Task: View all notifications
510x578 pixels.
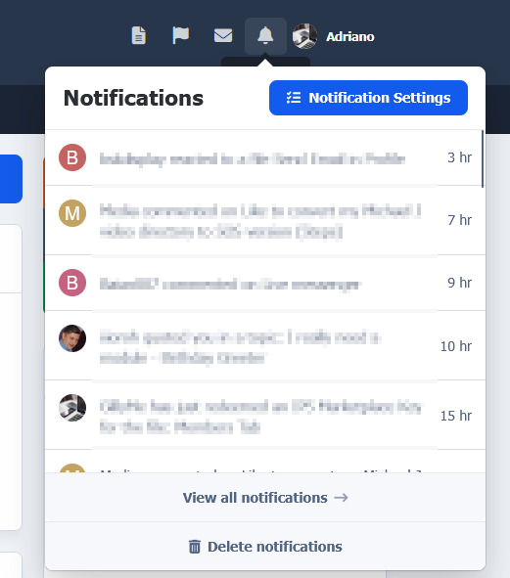Action: click(x=265, y=498)
